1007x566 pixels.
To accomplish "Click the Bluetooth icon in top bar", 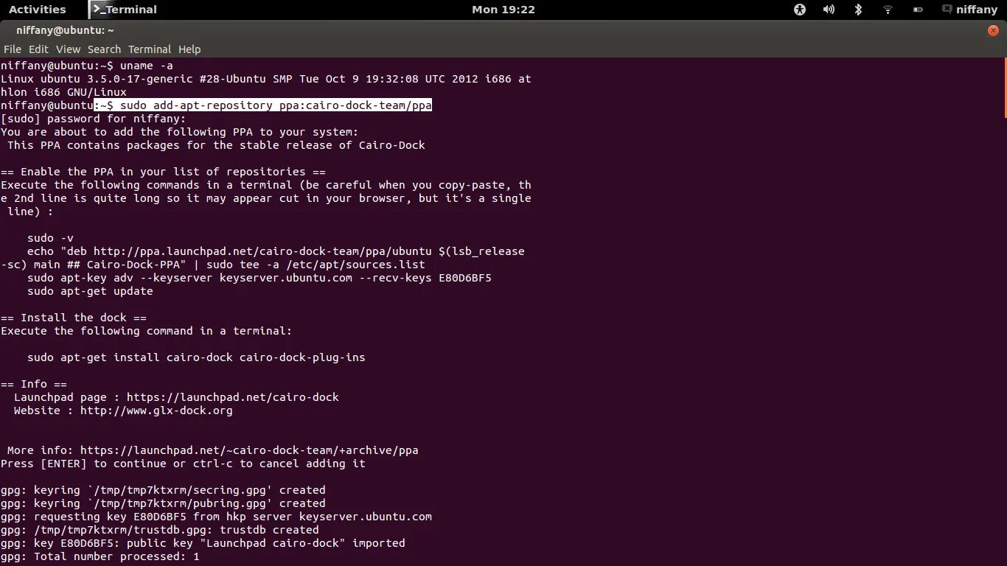I will (x=858, y=10).
